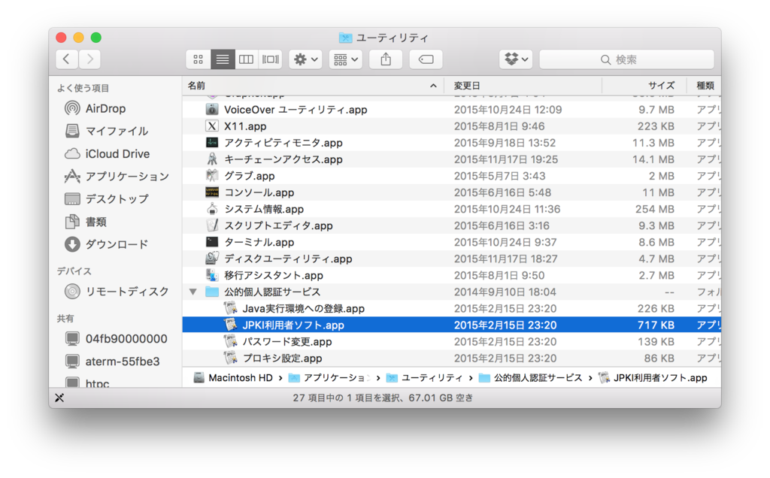Open the Dropbox toolbar dropdown

[516, 59]
